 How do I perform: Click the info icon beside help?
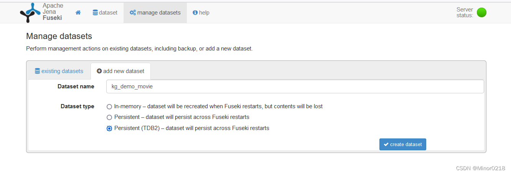[195, 13]
